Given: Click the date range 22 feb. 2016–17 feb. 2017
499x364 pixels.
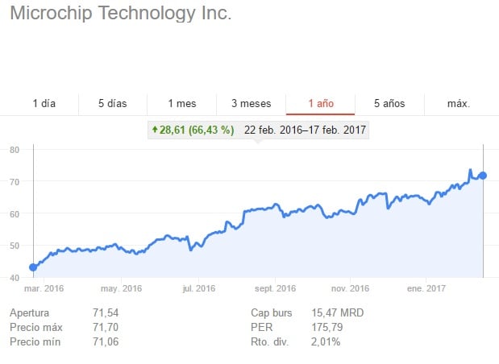Looking at the screenshot, I should tap(305, 129).
